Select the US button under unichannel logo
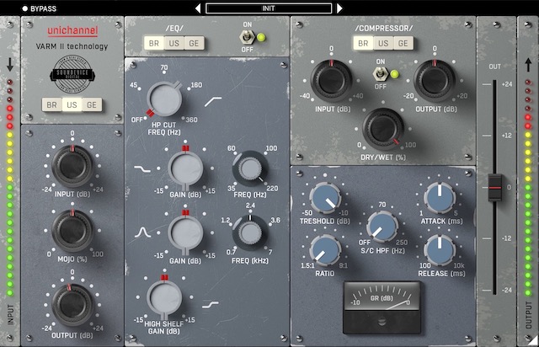The height and width of the screenshot is (347, 539). (x=72, y=105)
